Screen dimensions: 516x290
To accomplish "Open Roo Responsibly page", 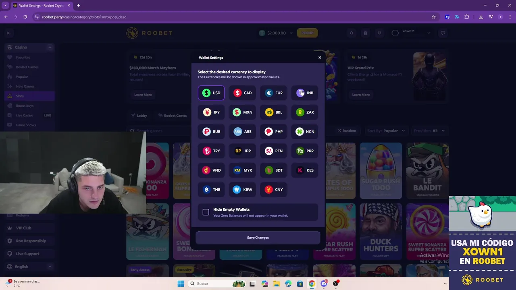I will (30, 241).
